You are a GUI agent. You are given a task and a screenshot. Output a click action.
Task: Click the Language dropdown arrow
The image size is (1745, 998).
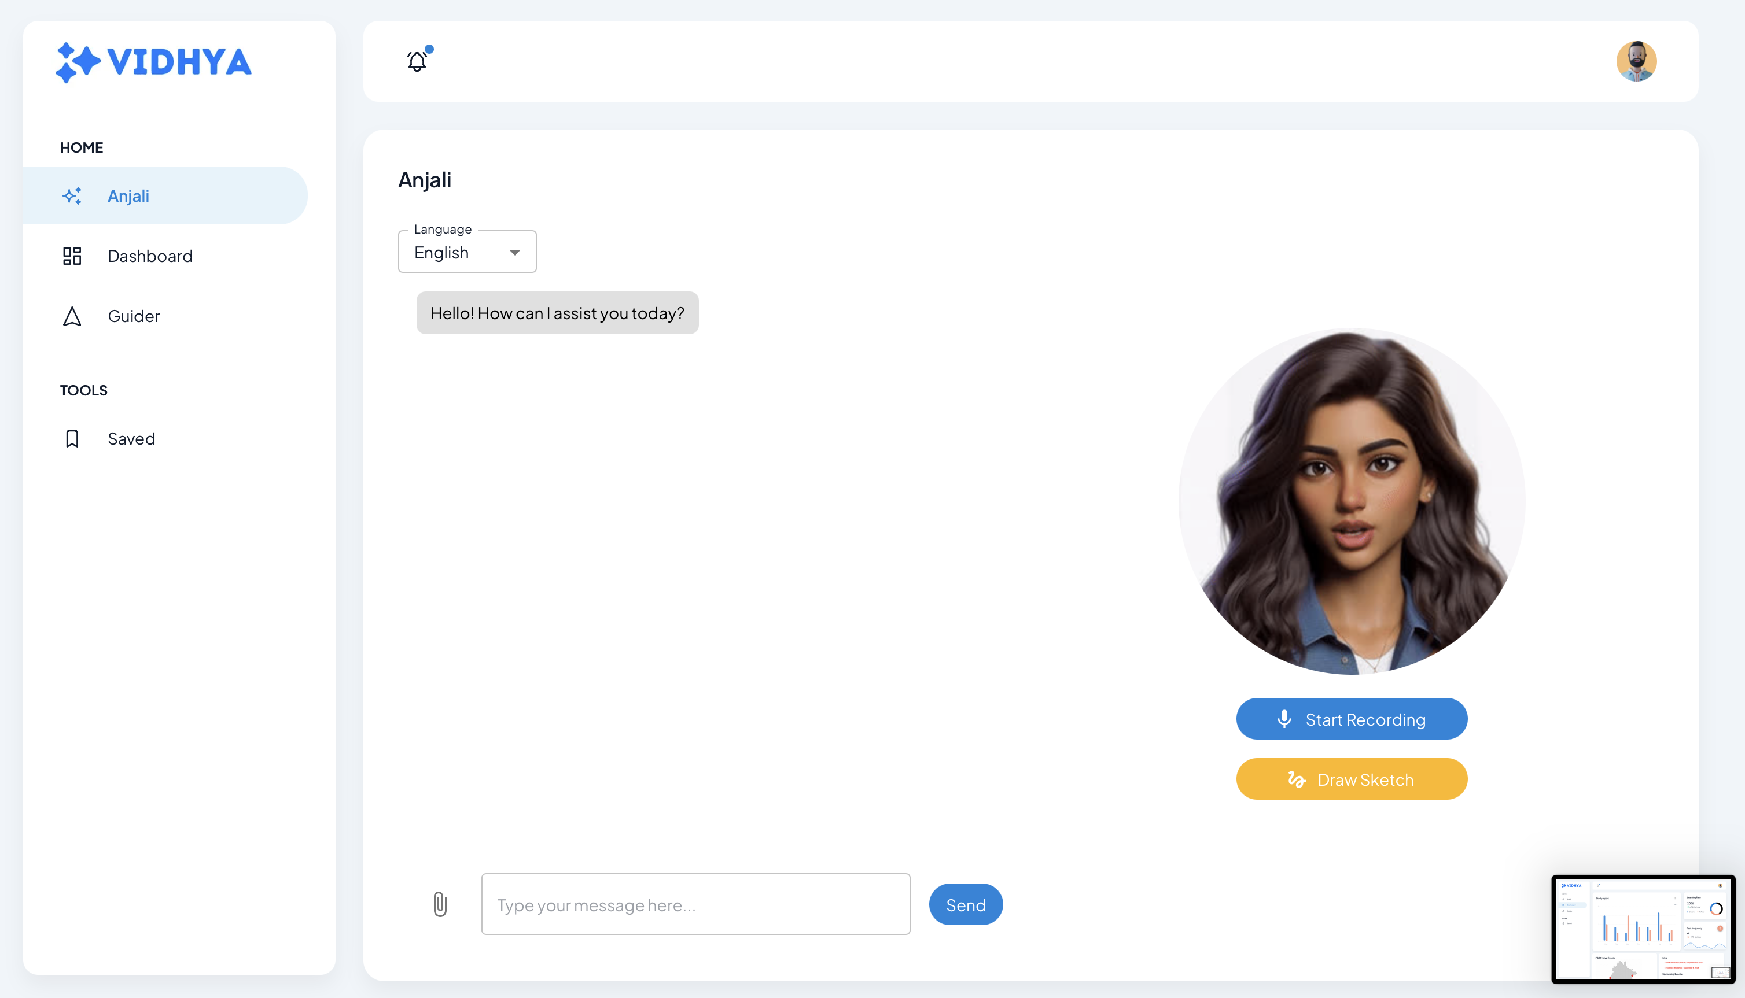[x=514, y=252]
